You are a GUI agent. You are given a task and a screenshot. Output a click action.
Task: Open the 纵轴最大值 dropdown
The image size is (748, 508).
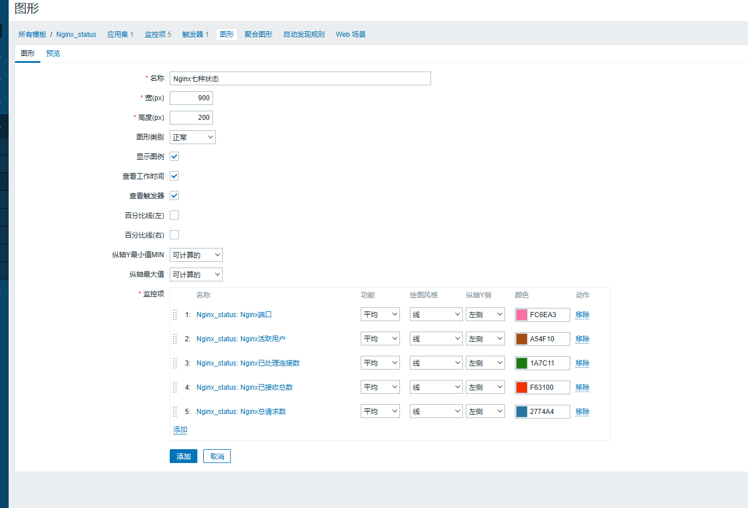(x=196, y=274)
